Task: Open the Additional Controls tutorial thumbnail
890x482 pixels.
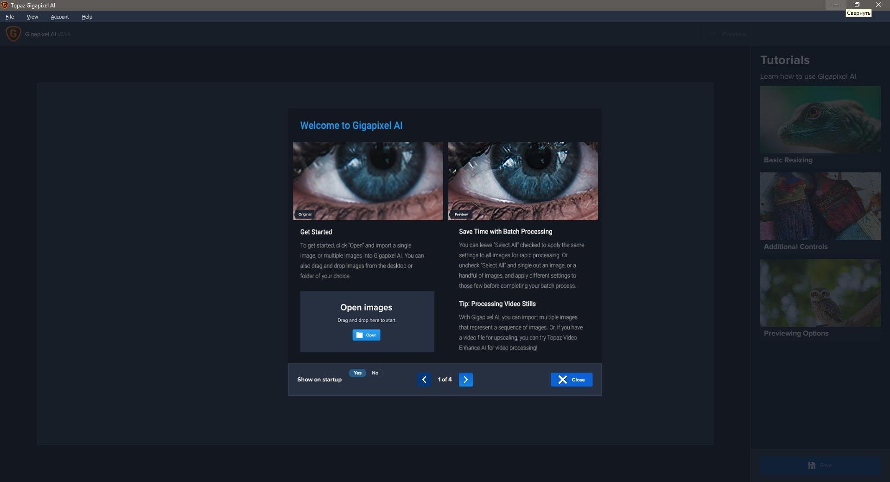Action: tap(820, 206)
